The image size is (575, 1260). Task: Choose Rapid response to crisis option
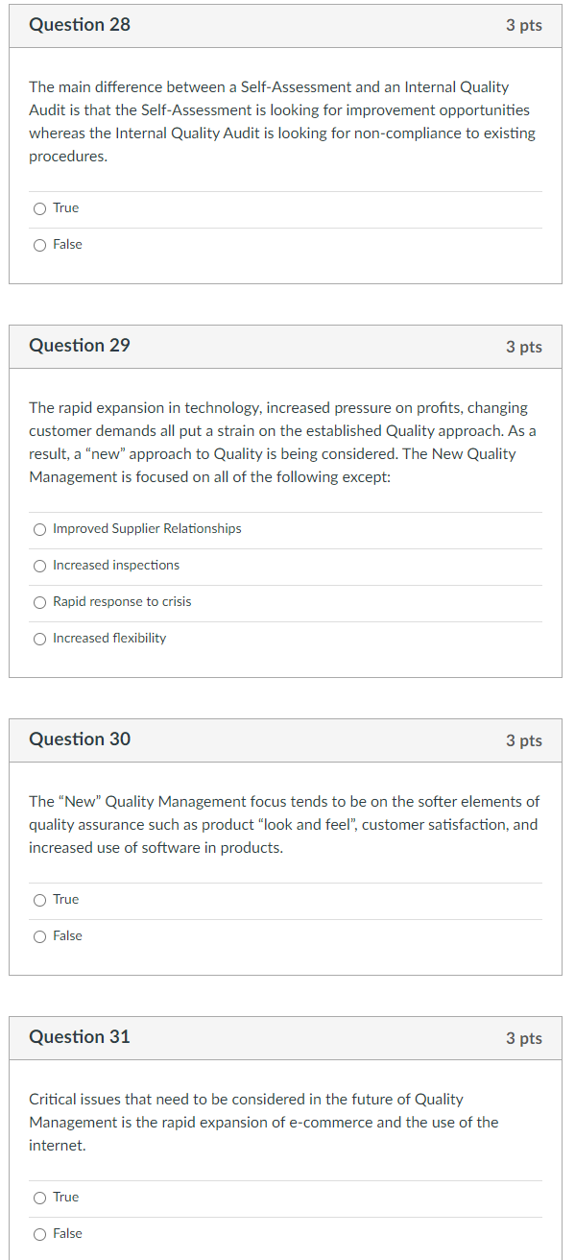pyautogui.click(x=39, y=602)
